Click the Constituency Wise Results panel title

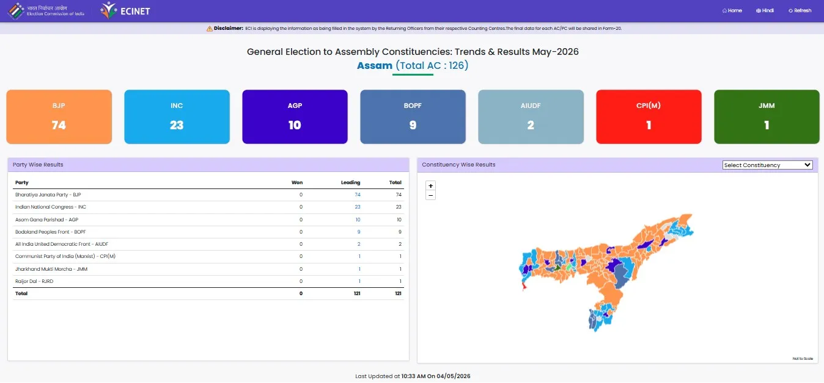tap(458, 165)
